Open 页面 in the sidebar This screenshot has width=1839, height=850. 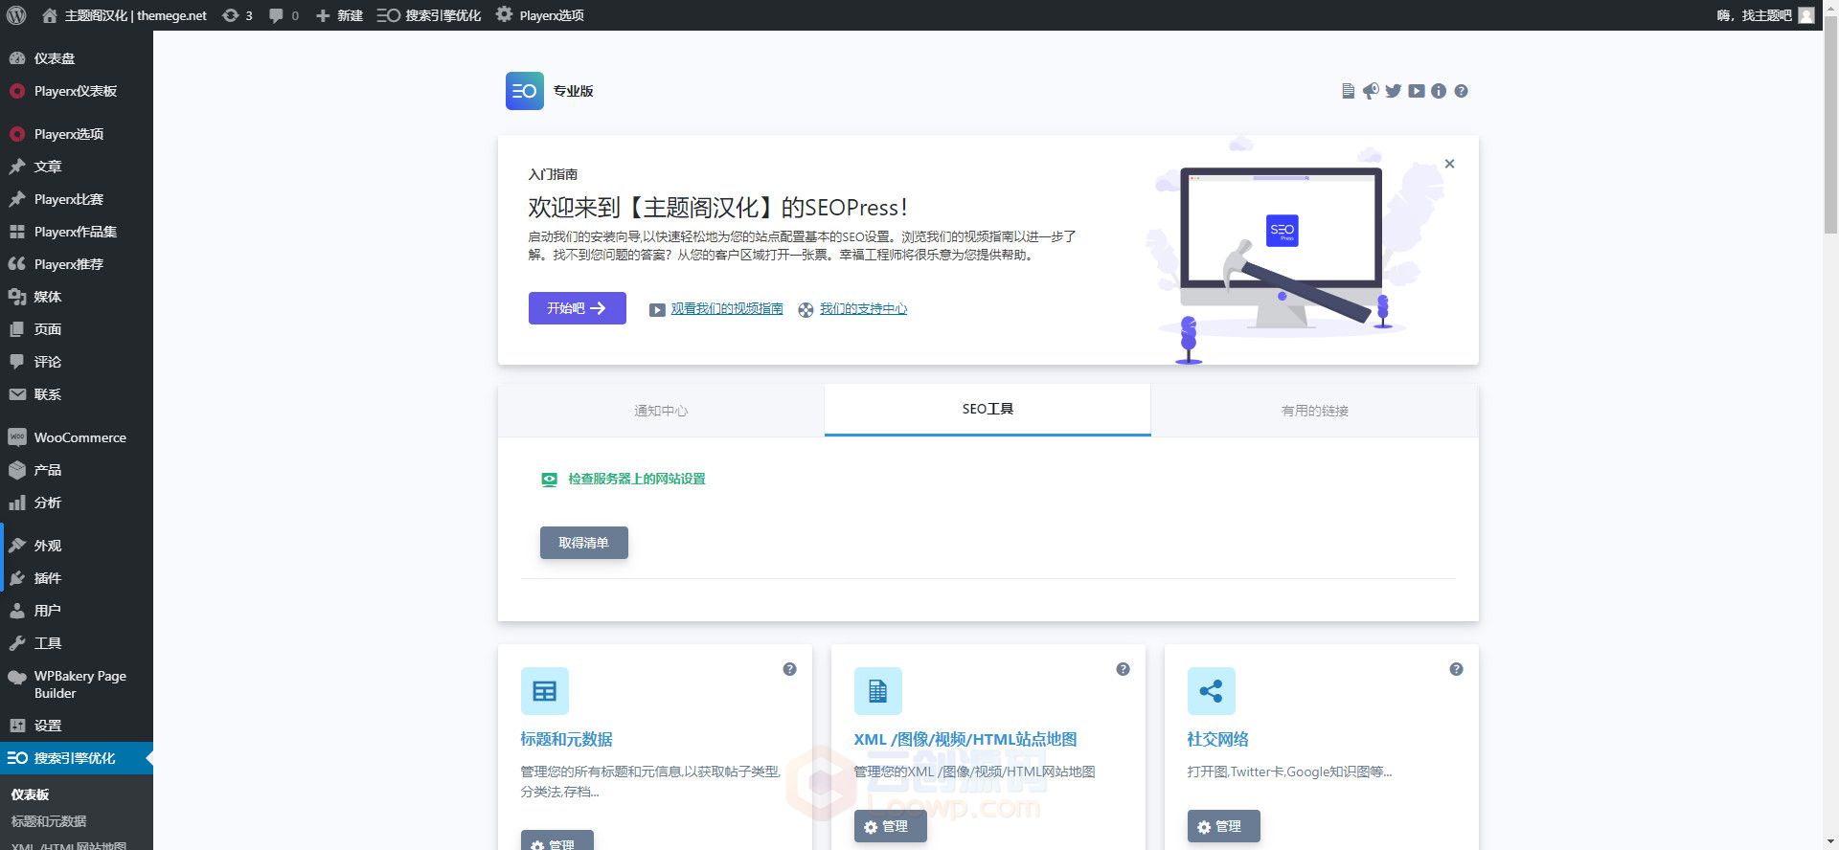pos(77,329)
